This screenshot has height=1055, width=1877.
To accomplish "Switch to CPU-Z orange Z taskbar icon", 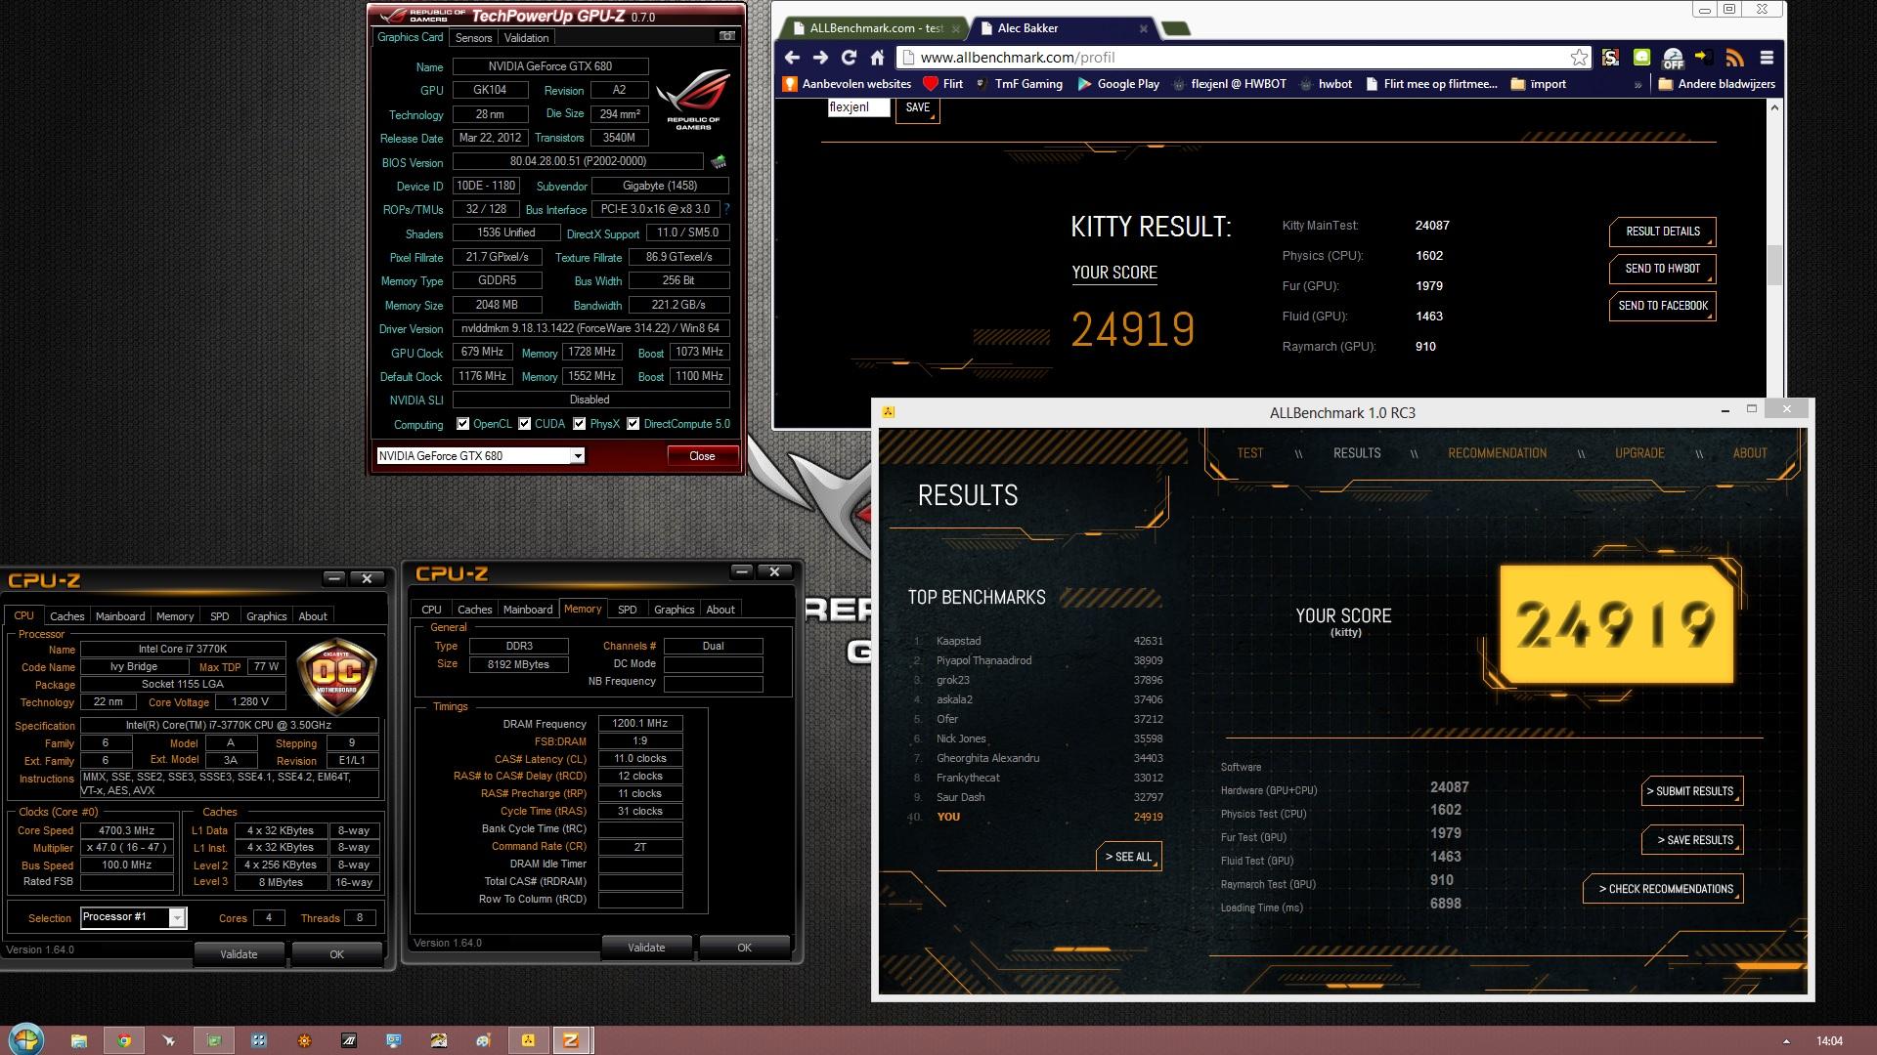I will (571, 1040).
